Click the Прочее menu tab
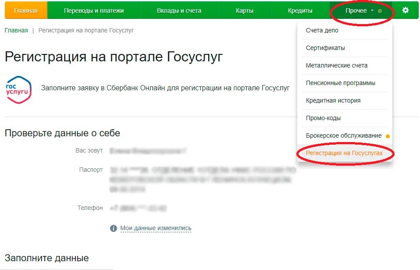 pos(361,11)
